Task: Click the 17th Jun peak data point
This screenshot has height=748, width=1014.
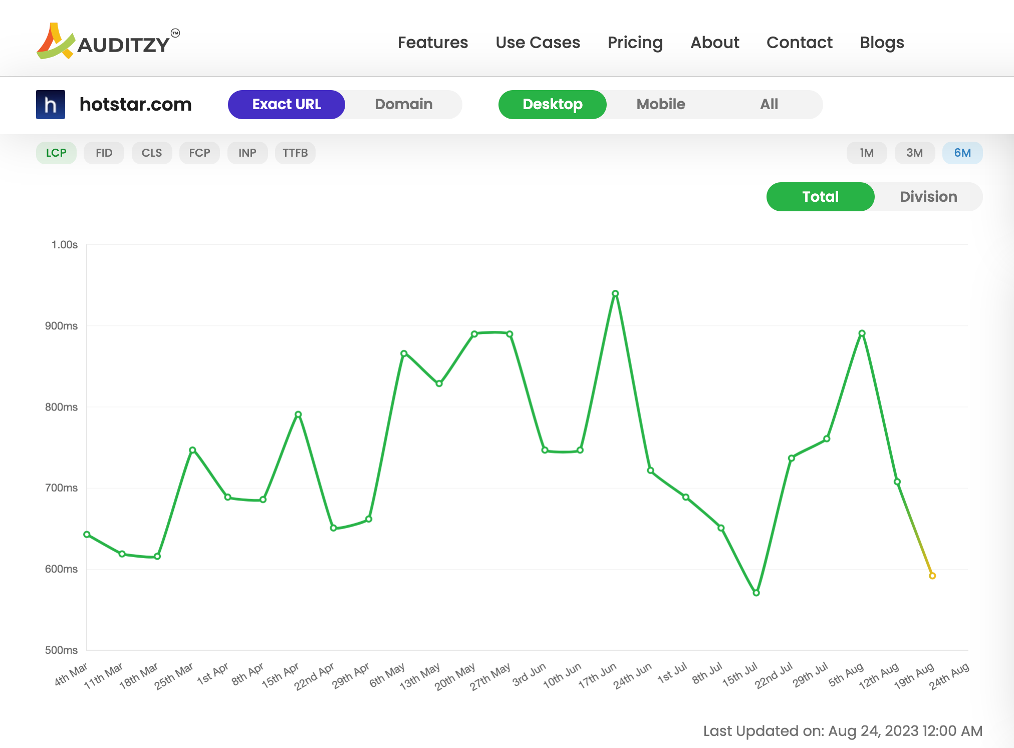Action: tap(615, 294)
